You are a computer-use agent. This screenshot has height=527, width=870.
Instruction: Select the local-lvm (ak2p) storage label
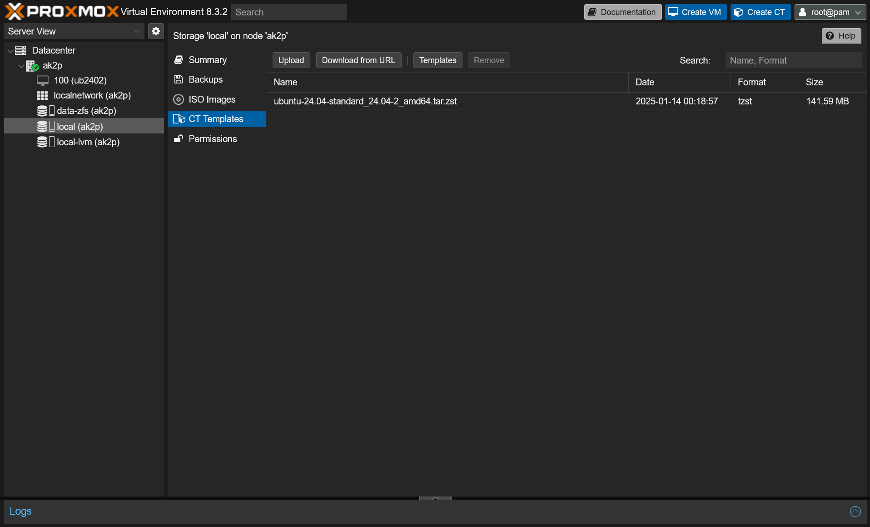click(x=88, y=142)
